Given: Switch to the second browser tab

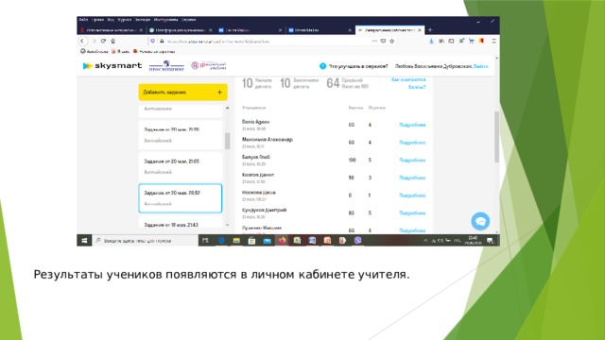Looking at the screenshot, I should 180,29.
